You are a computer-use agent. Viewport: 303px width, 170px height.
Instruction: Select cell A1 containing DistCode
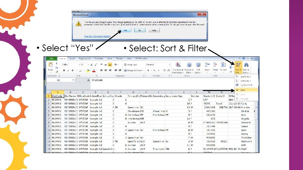(x=57, y=96)
